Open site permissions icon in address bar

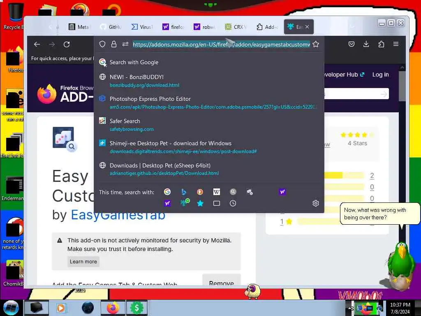tap(125, 44)
